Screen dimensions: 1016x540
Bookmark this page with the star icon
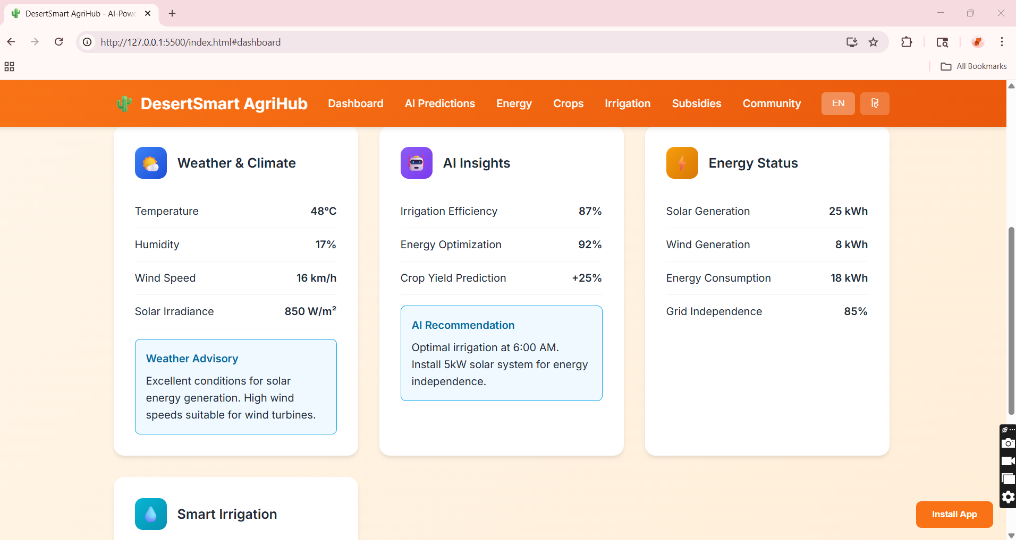point(873,42)
